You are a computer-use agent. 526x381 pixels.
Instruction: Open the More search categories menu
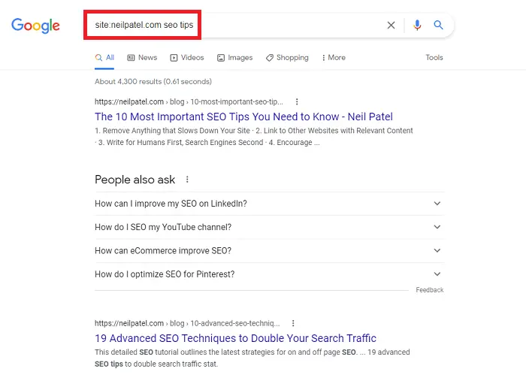pos(334,58)
